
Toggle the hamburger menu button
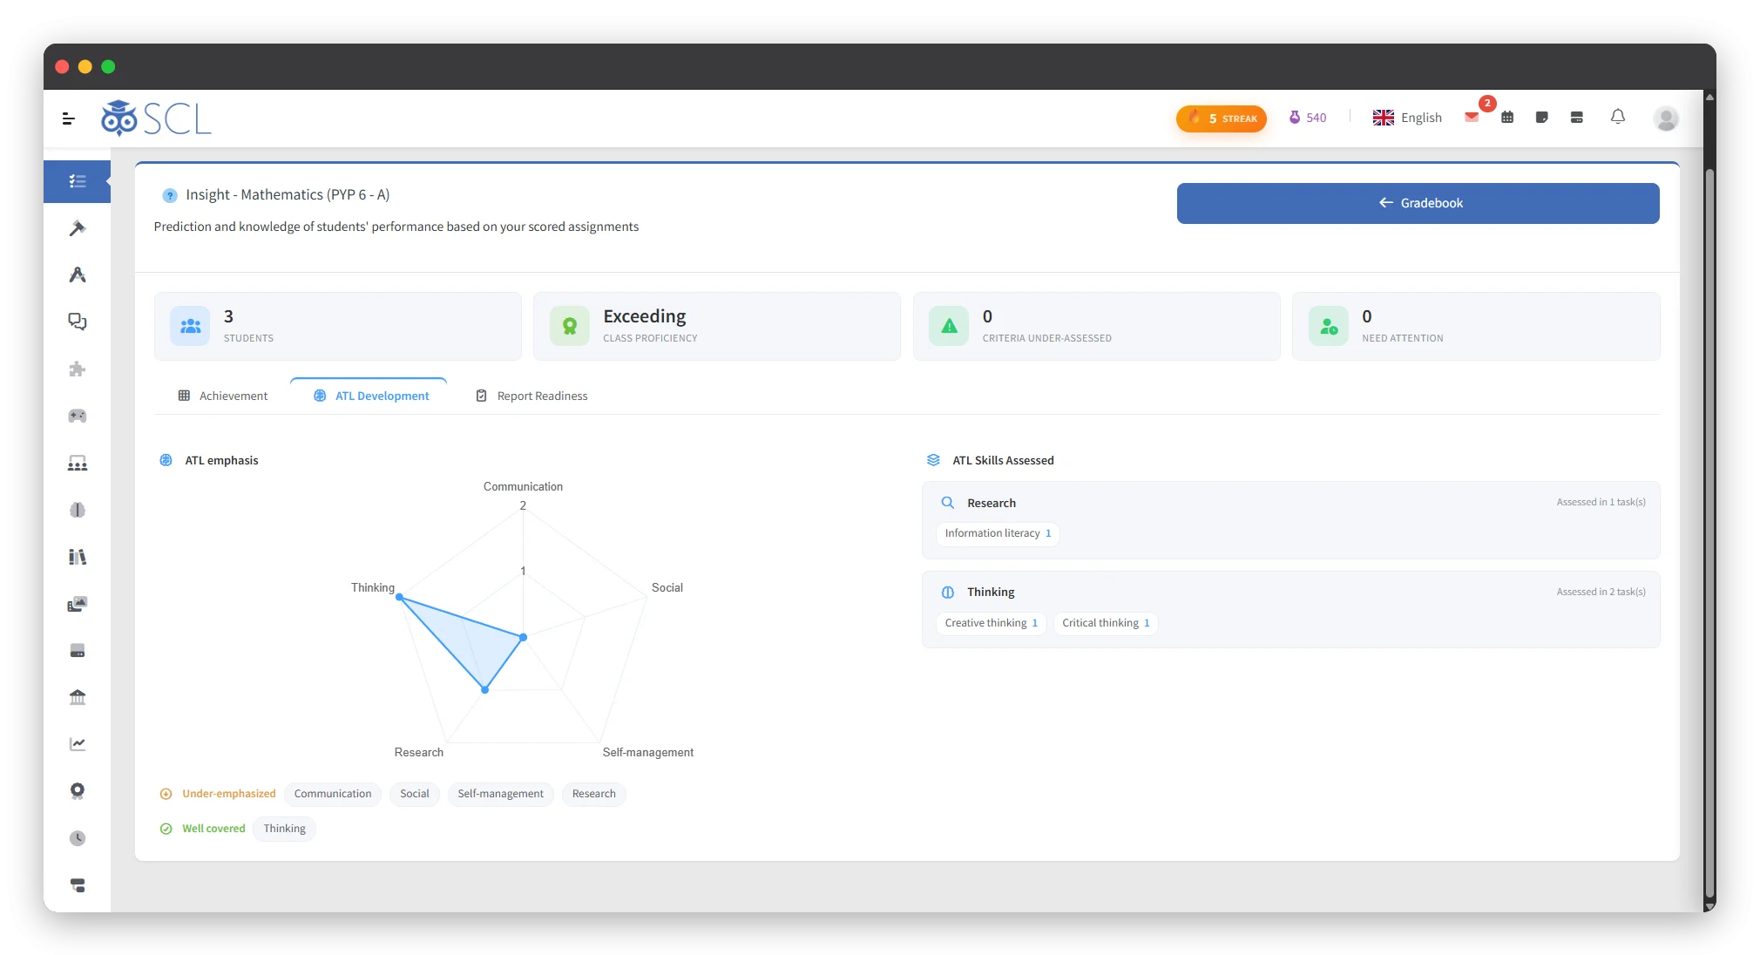(x=68, y=119)
